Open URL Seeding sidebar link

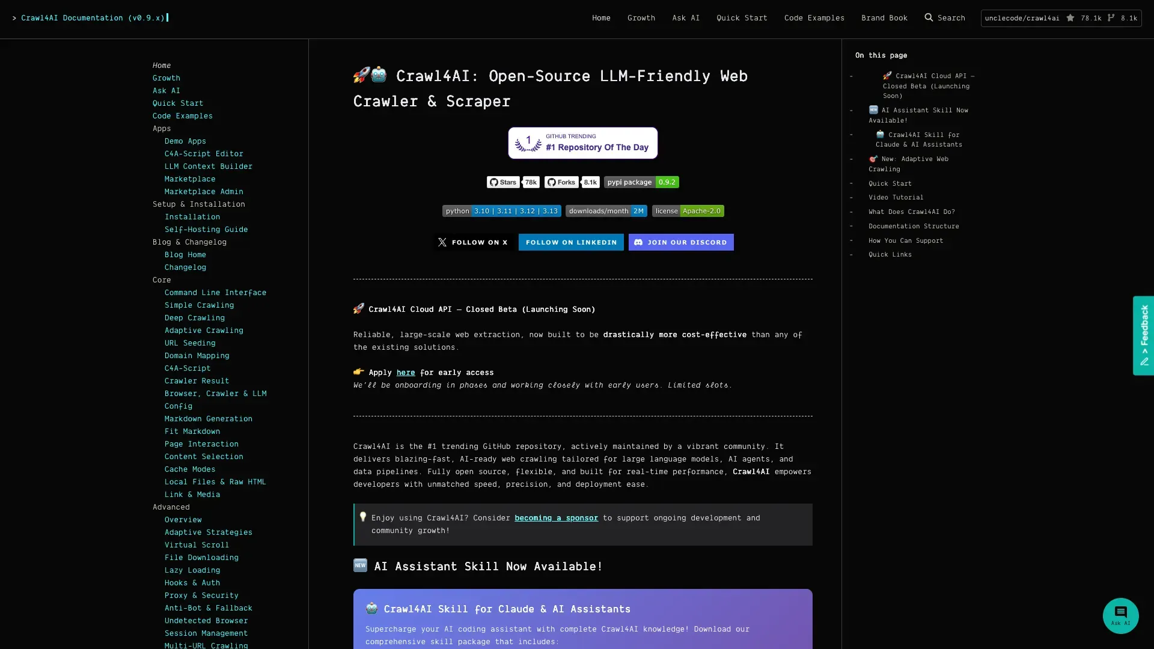click(190, 343)
